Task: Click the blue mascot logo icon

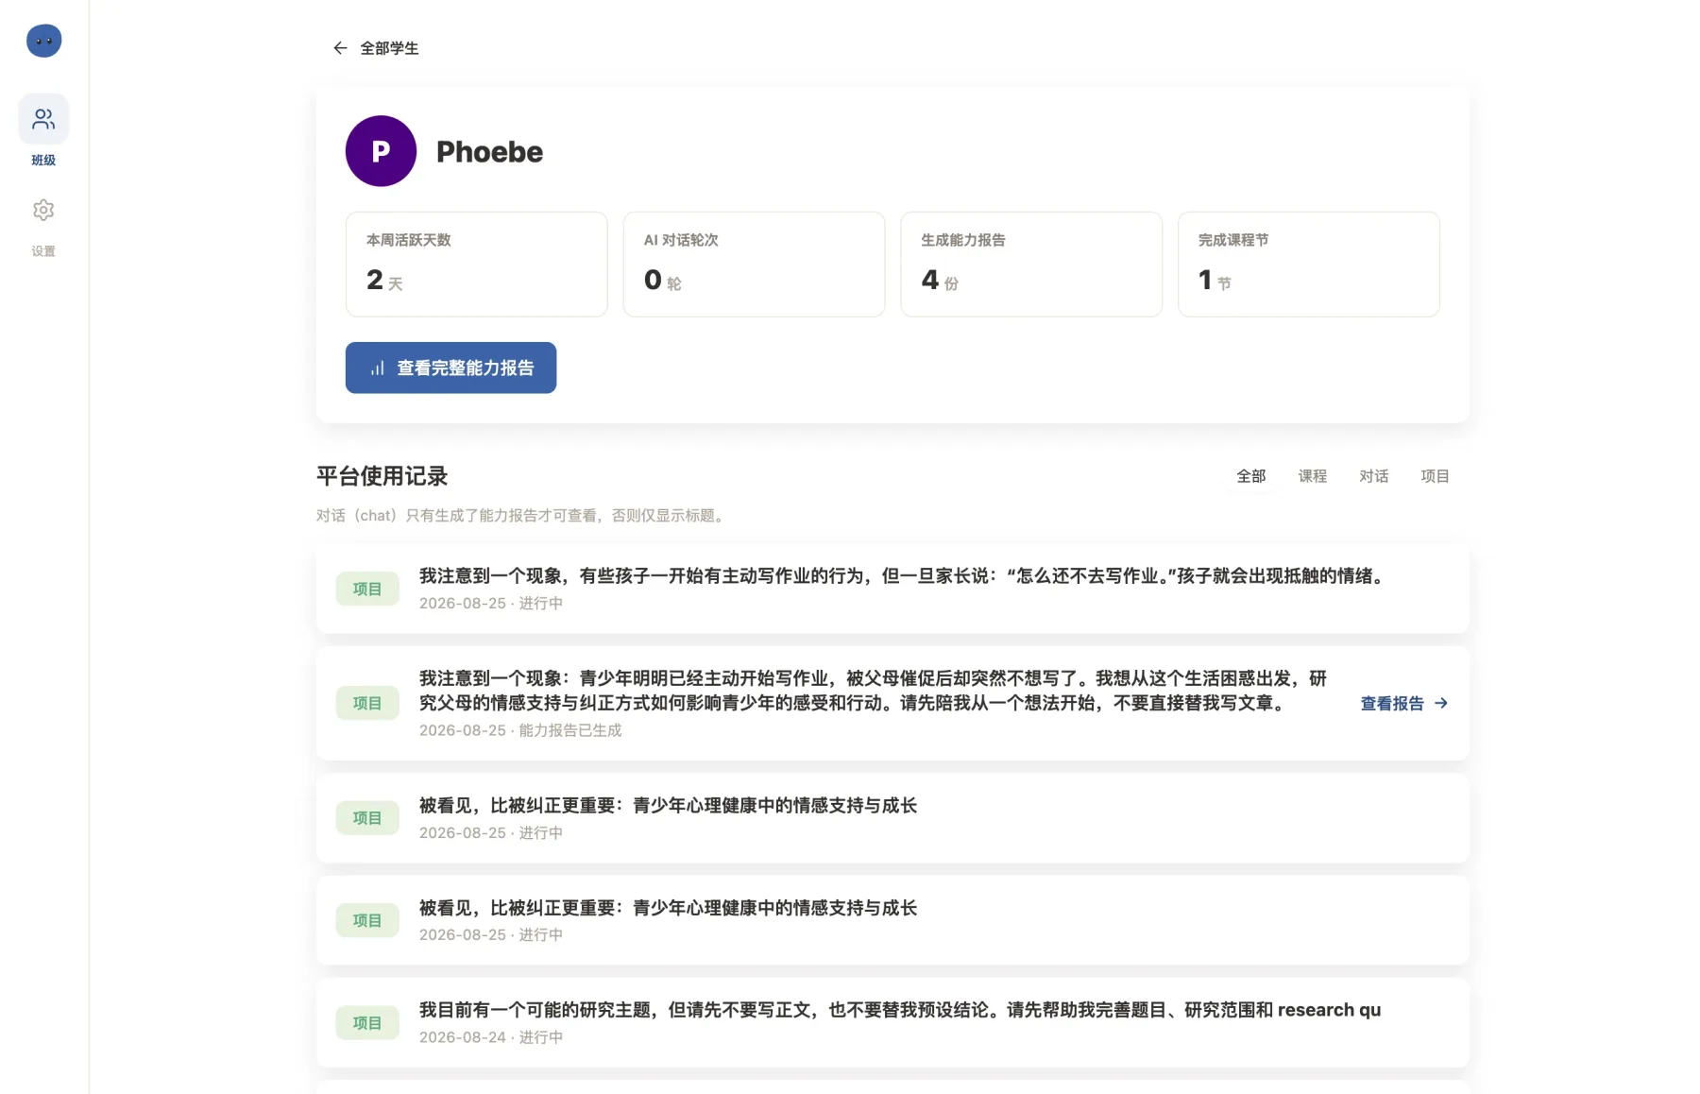Action: [43, 41]
